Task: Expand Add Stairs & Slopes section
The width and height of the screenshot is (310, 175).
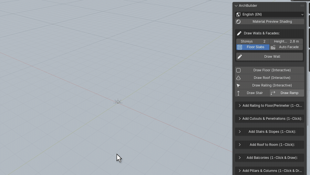Action: click(x=269, y=132)
